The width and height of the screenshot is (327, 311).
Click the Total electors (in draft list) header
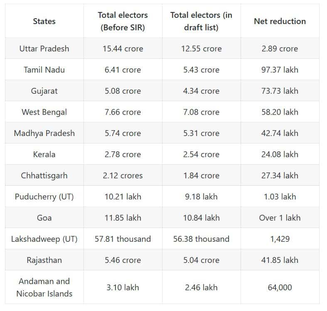coord(201,21)
